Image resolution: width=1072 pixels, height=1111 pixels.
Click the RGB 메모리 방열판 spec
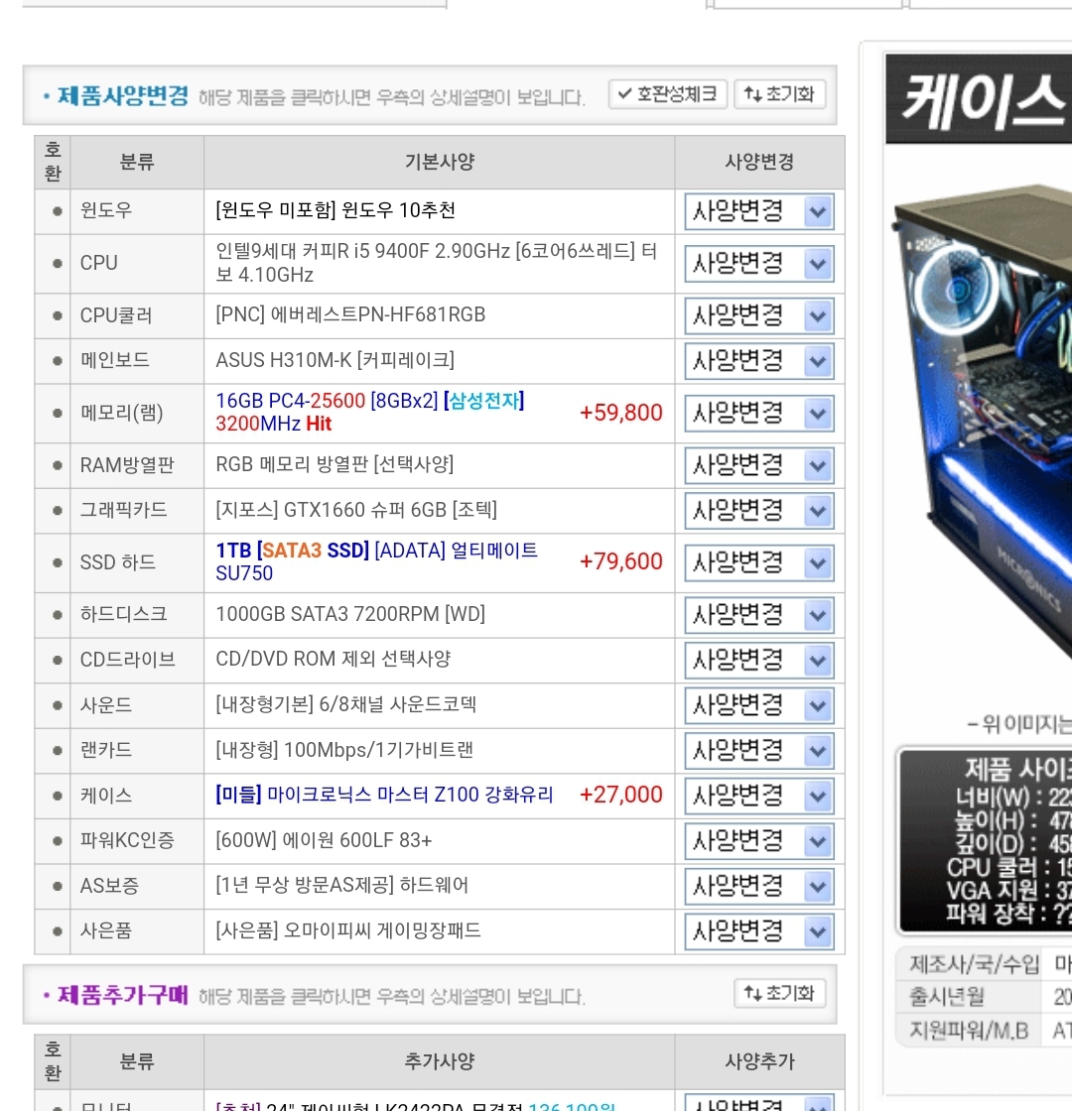coord(334,464)
